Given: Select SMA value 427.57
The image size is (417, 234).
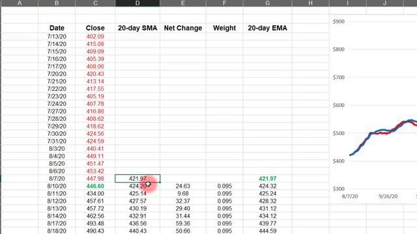Looking at the screenshot, I should click(x=137, y=201).
